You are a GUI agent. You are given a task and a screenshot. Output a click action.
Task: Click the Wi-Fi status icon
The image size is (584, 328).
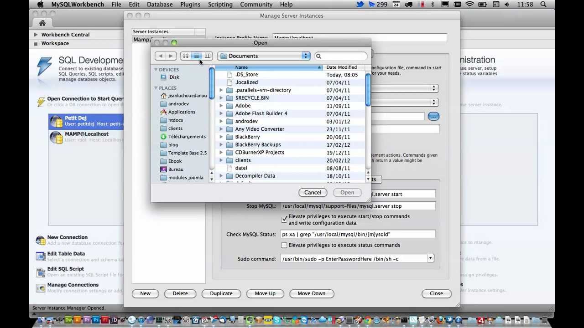469,5
